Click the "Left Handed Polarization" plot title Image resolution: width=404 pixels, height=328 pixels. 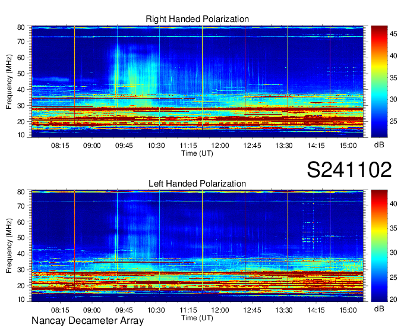197,184
